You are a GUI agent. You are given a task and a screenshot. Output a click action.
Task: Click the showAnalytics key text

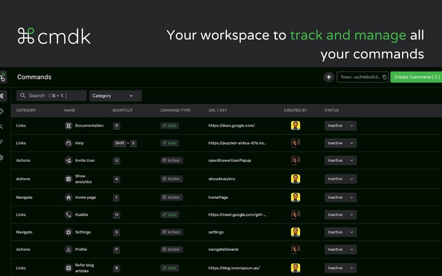[x=222, y=179]
